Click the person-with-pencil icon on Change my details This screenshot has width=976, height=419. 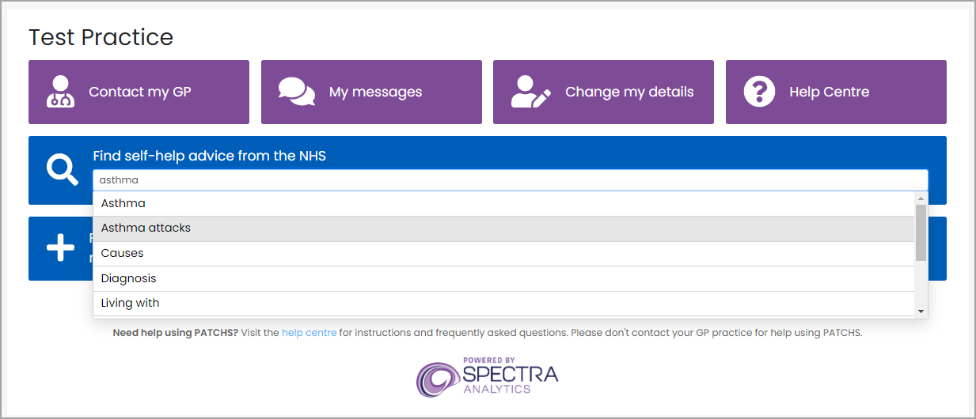coord(530,92)
